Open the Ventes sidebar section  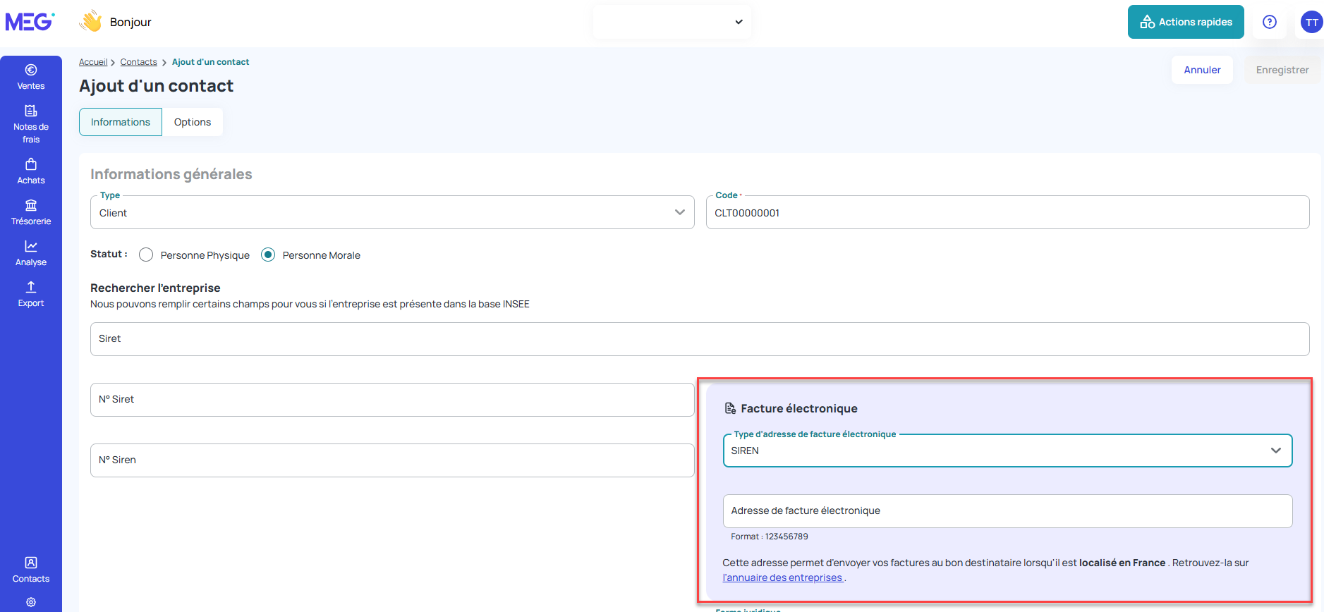click(31, 77)
